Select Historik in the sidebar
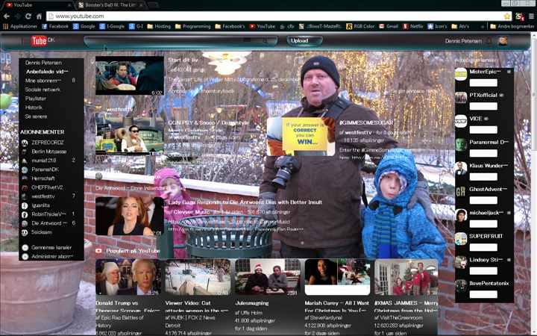 [x=34, y=108]
